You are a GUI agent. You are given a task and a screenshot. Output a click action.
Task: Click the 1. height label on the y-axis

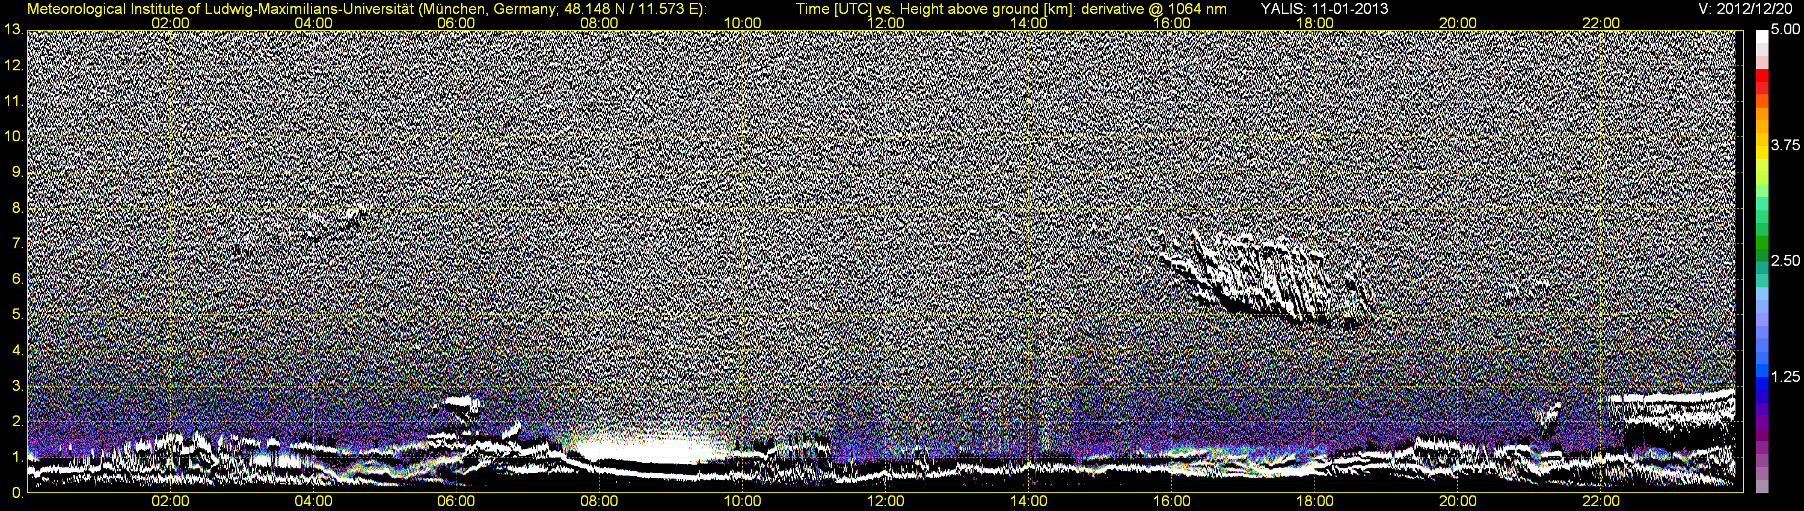pyautogui.click(x=17, y=458)
